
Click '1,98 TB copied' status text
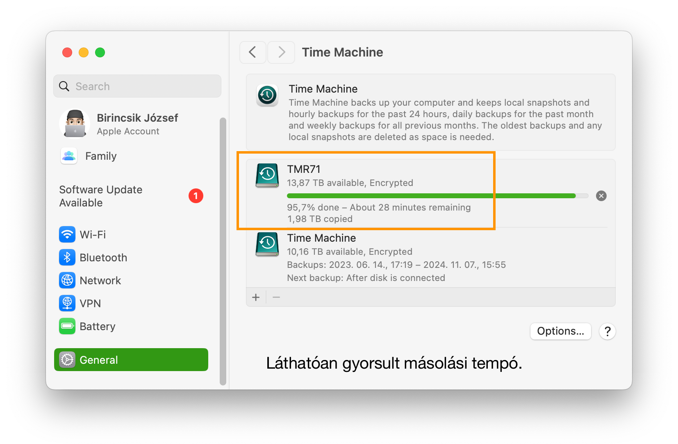(320, 219)
